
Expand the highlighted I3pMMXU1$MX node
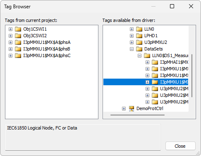[147, 82]
